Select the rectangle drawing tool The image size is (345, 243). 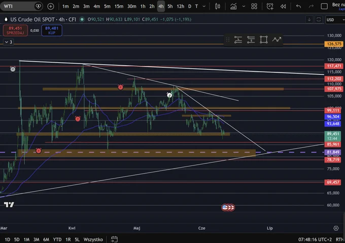[264, 39]
